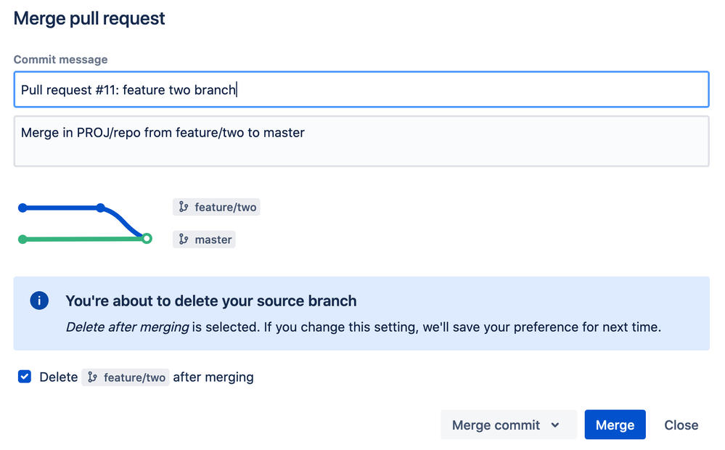This screenshot has height=450, width=725.
Task: Close the merge pull request dialog
Action: click(681, 425)
